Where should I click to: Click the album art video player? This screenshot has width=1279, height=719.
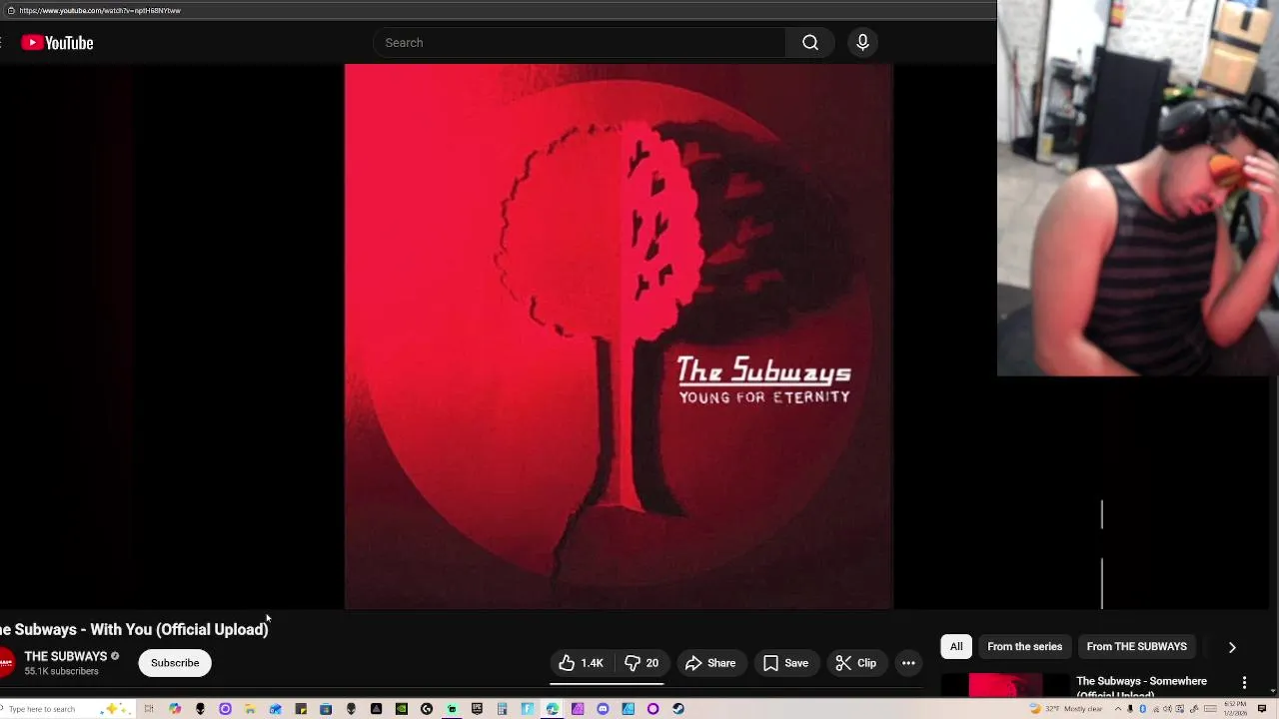coord(619,337)
